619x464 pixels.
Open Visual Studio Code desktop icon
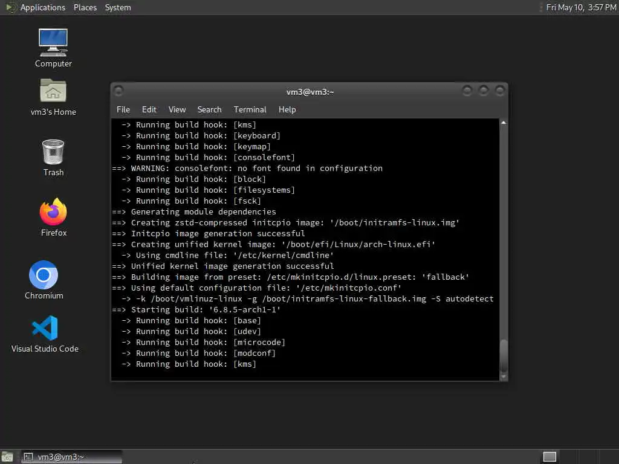[45, 334]
